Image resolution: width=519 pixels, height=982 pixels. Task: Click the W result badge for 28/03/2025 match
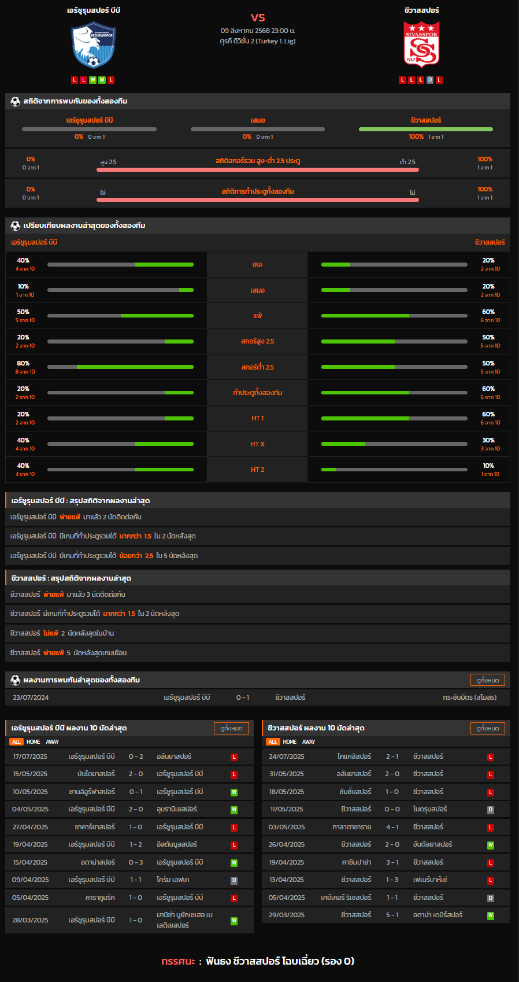click(x=234, y=921)
